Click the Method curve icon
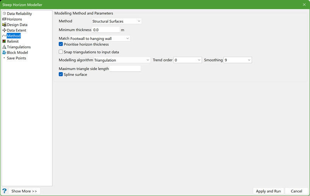 pyautogui.click(x=4, y=36)
